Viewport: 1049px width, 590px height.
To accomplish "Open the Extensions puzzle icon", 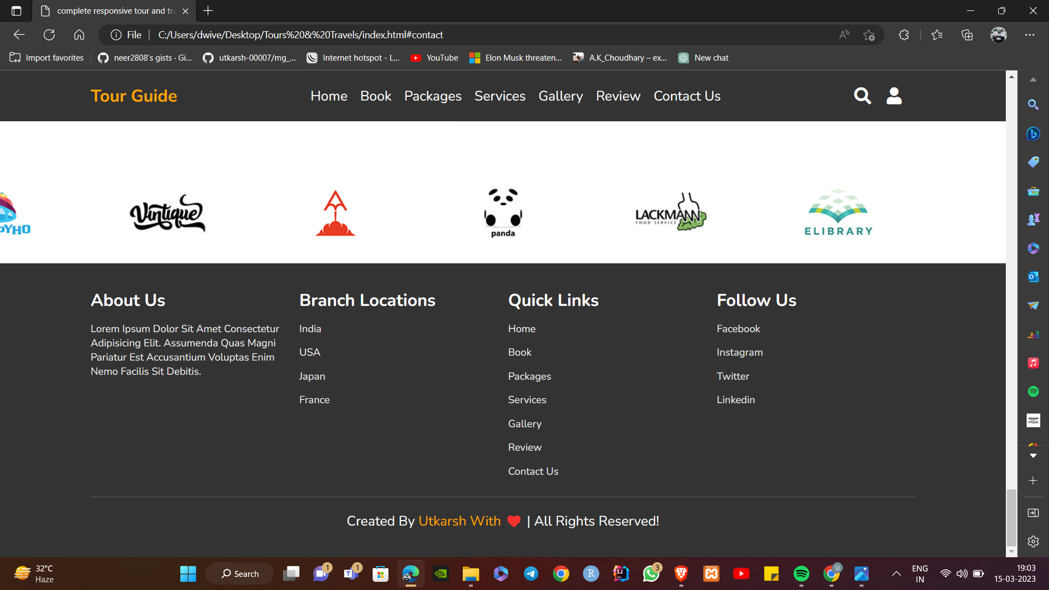I will 904,35.
